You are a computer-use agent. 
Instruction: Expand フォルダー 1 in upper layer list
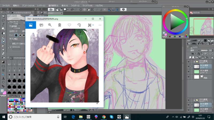194,62
